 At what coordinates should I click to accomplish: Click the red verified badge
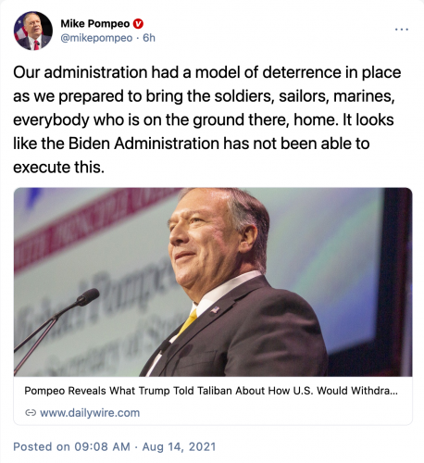click(x=138, y=24)
